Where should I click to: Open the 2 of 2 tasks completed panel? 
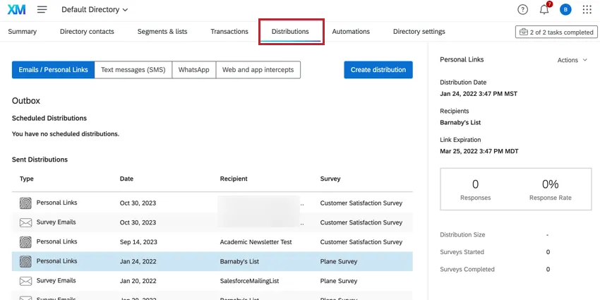(x=555, y=32)
